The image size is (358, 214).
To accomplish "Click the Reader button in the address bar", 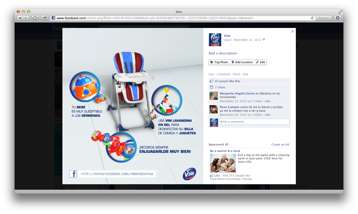I will [x=324, y=18].
